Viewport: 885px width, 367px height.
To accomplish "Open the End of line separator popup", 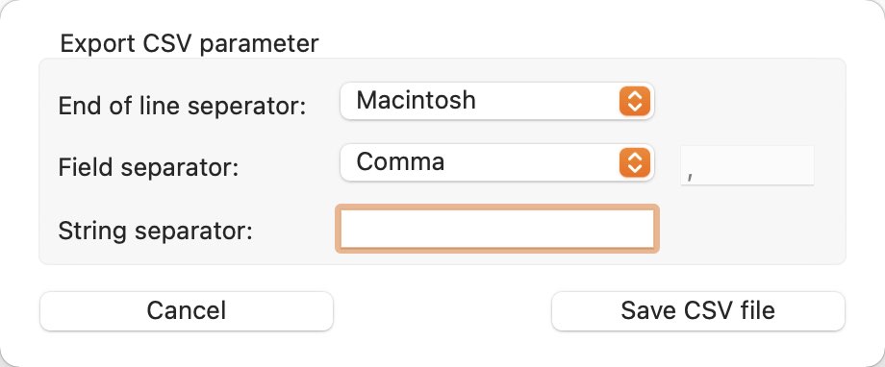I will point(496,102).
